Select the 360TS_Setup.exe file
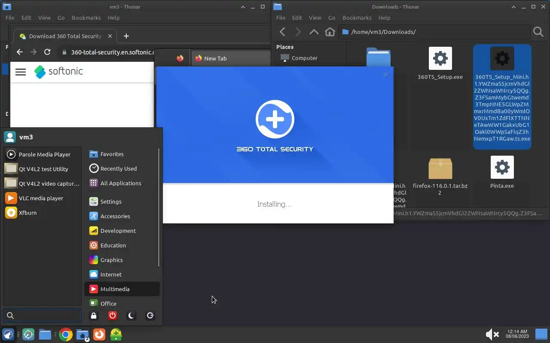 pos(440,63)
